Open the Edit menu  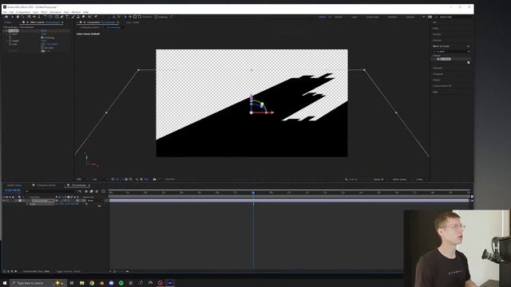(11, 12)
